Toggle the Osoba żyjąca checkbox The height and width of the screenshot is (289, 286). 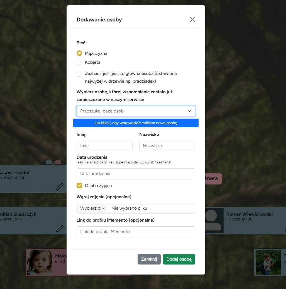point(79,185)
